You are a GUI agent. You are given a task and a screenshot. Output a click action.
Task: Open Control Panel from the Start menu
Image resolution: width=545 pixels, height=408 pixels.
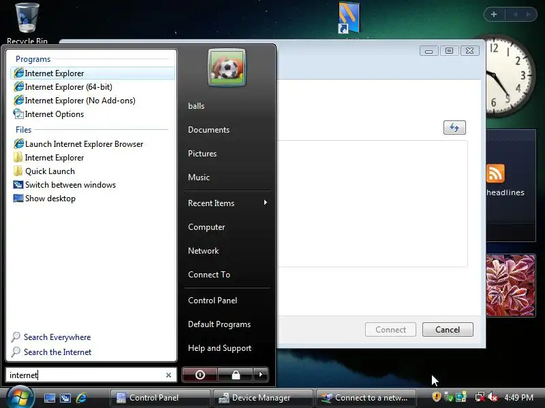213,301
